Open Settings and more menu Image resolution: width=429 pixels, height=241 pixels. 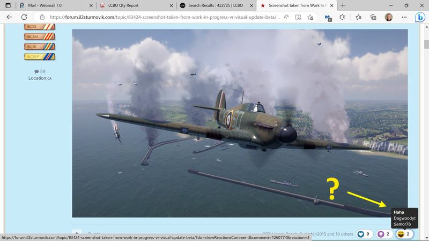point(404,17)
